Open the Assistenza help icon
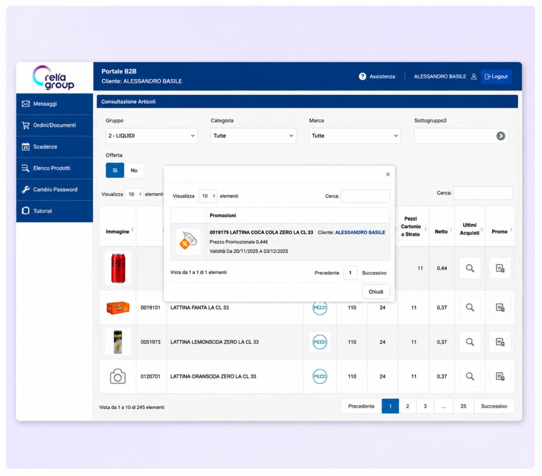This screenshot has width=542, height=476. [362, 76]
